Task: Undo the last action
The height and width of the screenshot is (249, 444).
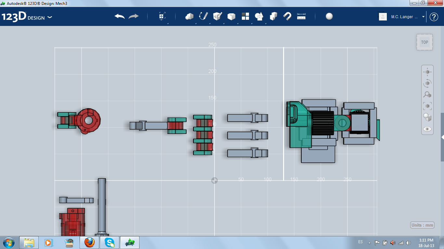Action: [120, 17]
